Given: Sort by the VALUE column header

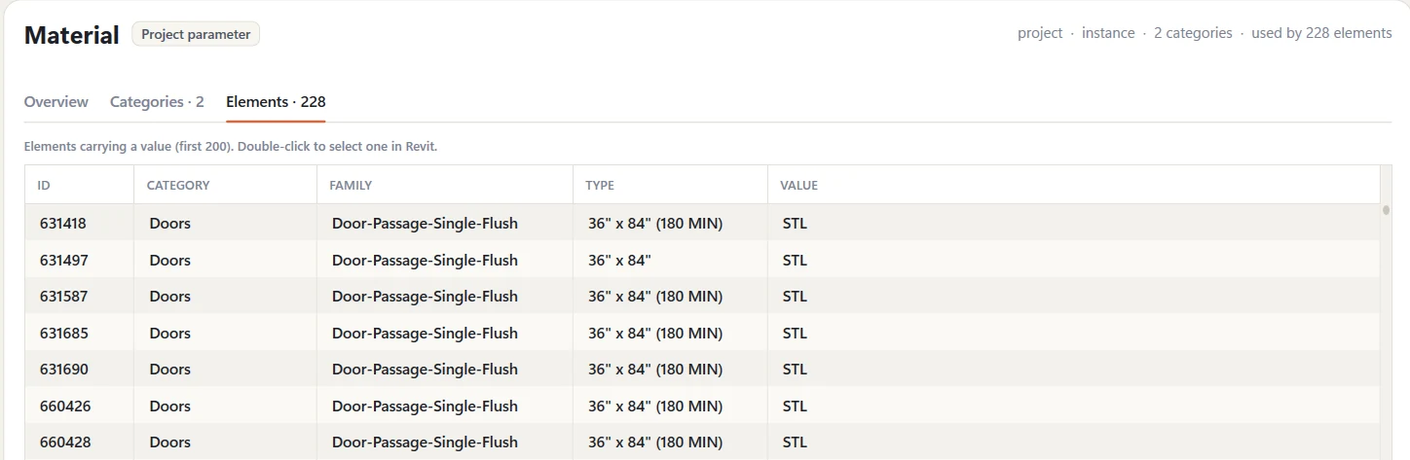Looking at the screenshot, I should coord(798,185).
